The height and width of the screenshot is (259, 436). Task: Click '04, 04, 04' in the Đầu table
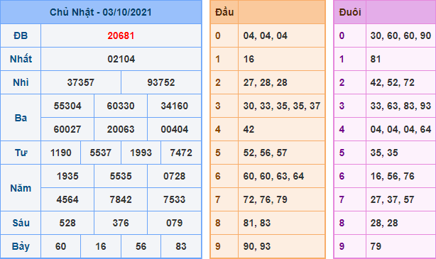tap(266, 35)
